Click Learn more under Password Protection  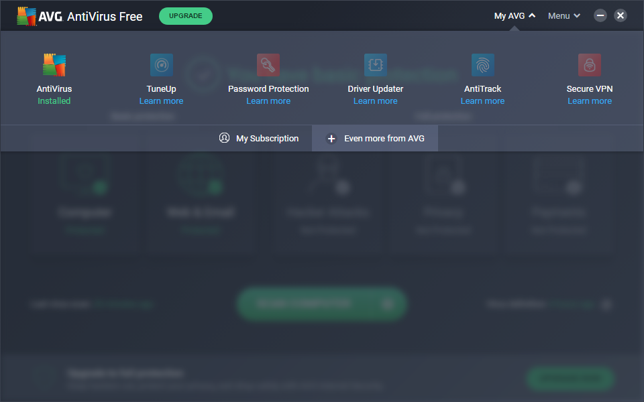pyautogui.click(x=268, y=101)
